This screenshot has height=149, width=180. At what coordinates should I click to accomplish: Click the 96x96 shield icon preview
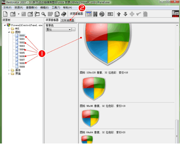(x=90, y=118)
